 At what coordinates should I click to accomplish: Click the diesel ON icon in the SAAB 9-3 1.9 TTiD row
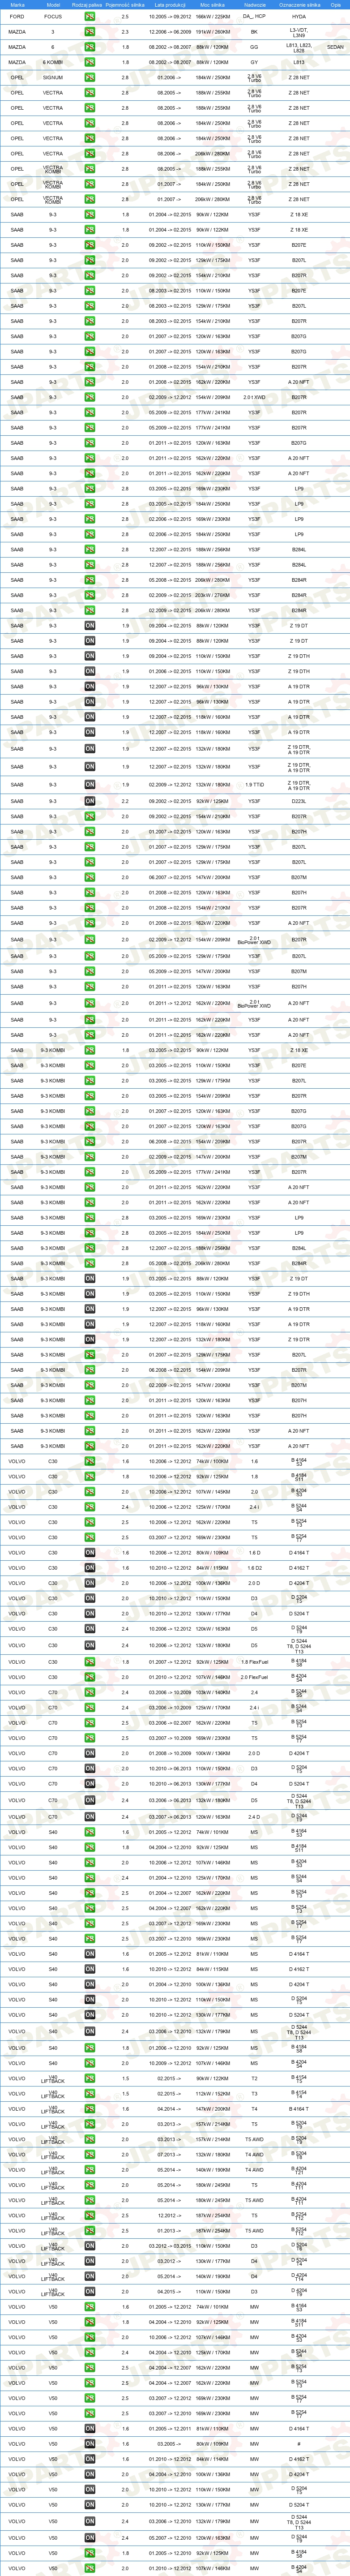[90, 785]
